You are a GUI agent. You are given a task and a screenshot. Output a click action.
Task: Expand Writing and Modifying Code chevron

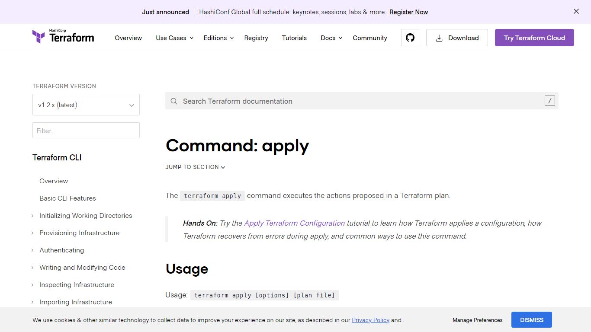(32, 267)
